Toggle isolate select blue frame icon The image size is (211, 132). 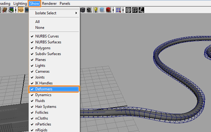click(118, 10)
